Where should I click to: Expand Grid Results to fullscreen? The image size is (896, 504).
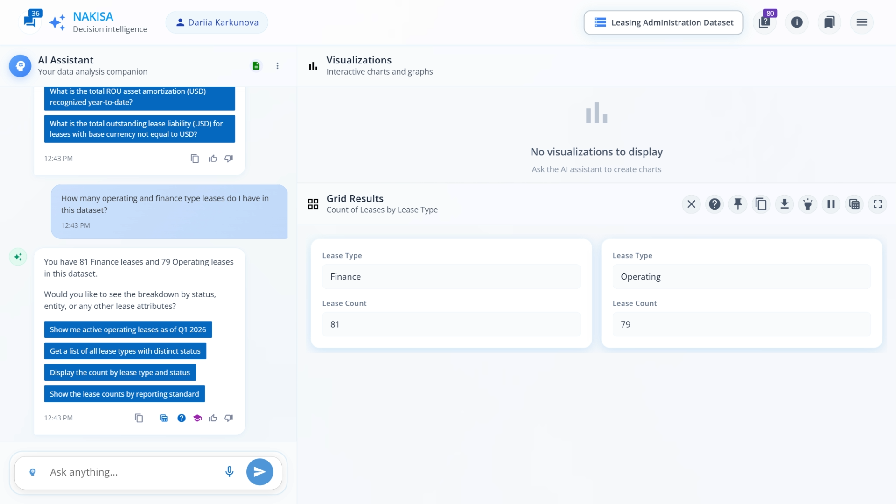pos(877,204)
